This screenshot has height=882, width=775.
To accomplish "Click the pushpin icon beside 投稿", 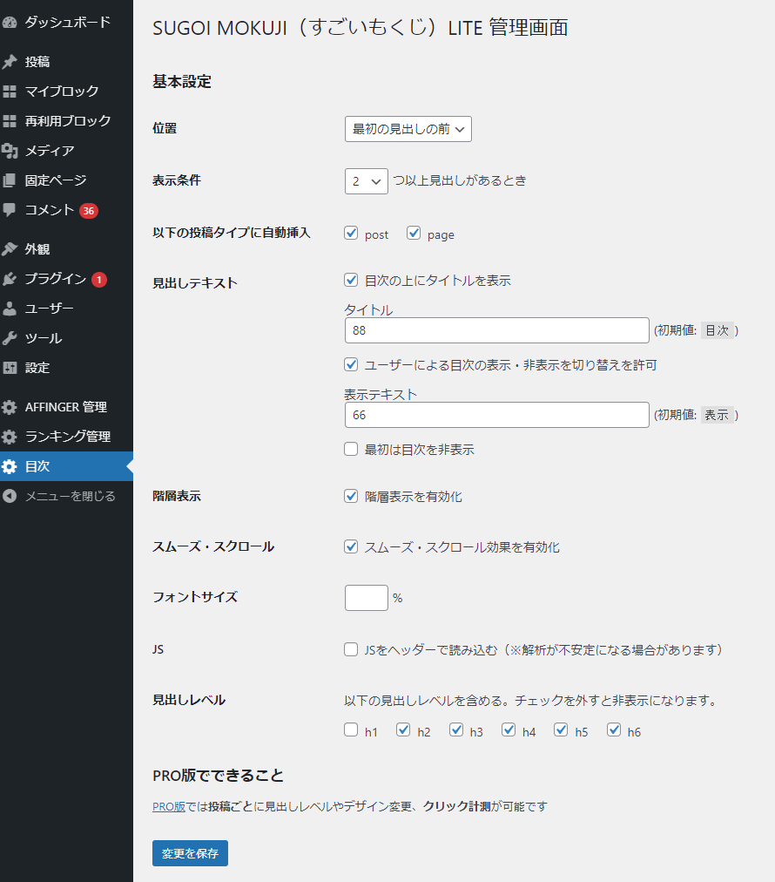I will (10, 62).
